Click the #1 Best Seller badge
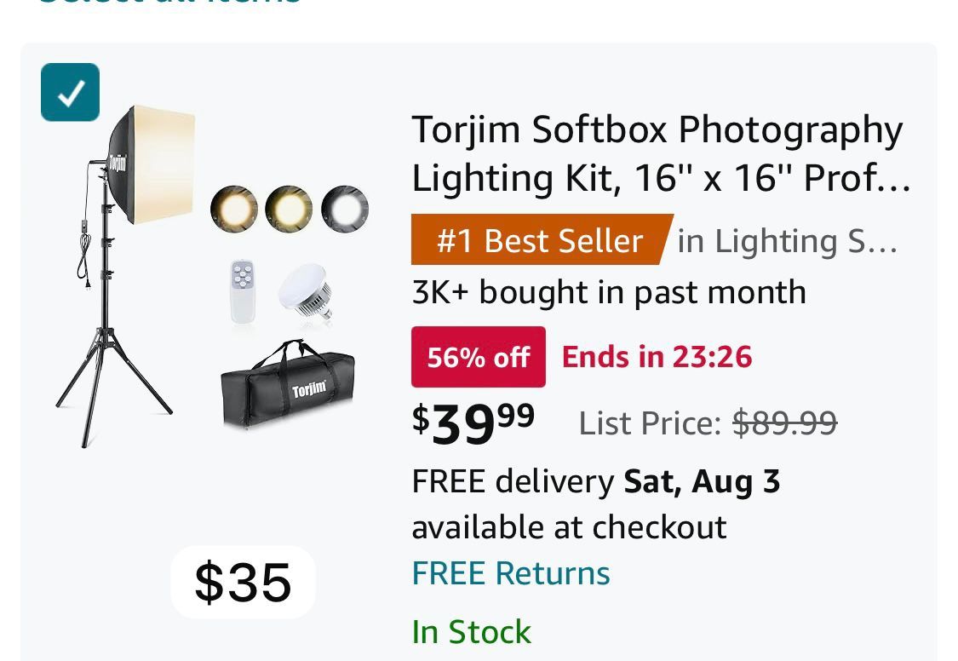 click(x=540, y=240)
